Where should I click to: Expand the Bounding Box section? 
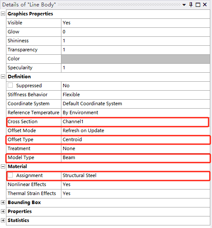click(x=3, y=202)
